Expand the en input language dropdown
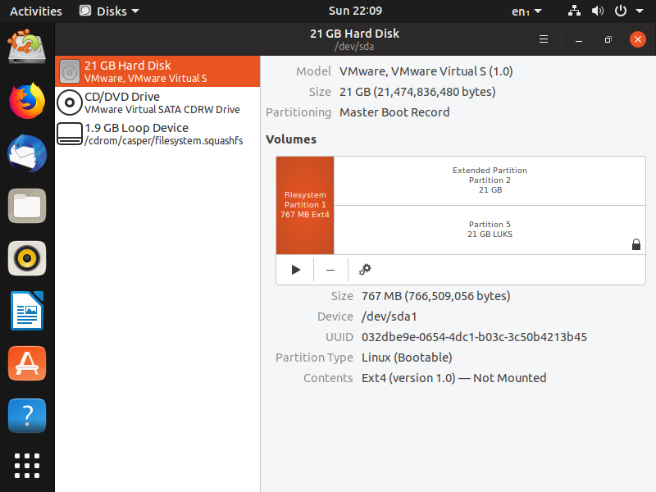 pyautogui.click(x=526, y=11)
